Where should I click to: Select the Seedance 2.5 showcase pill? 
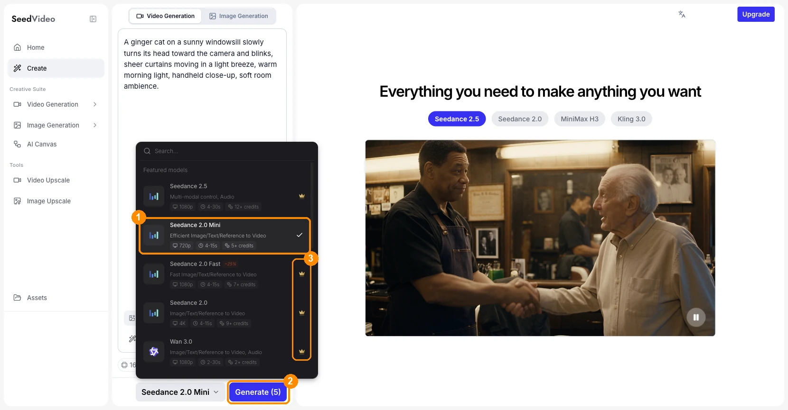pyautogui.click(x=457, y=119)
